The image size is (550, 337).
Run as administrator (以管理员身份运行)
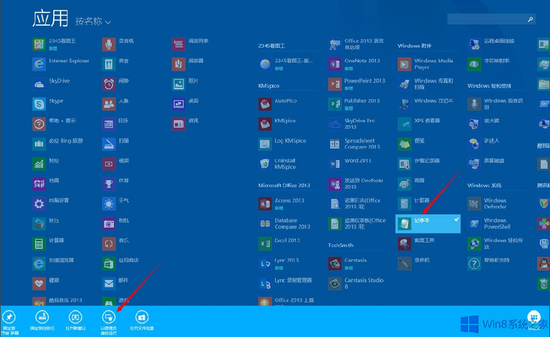pos(108,322)
